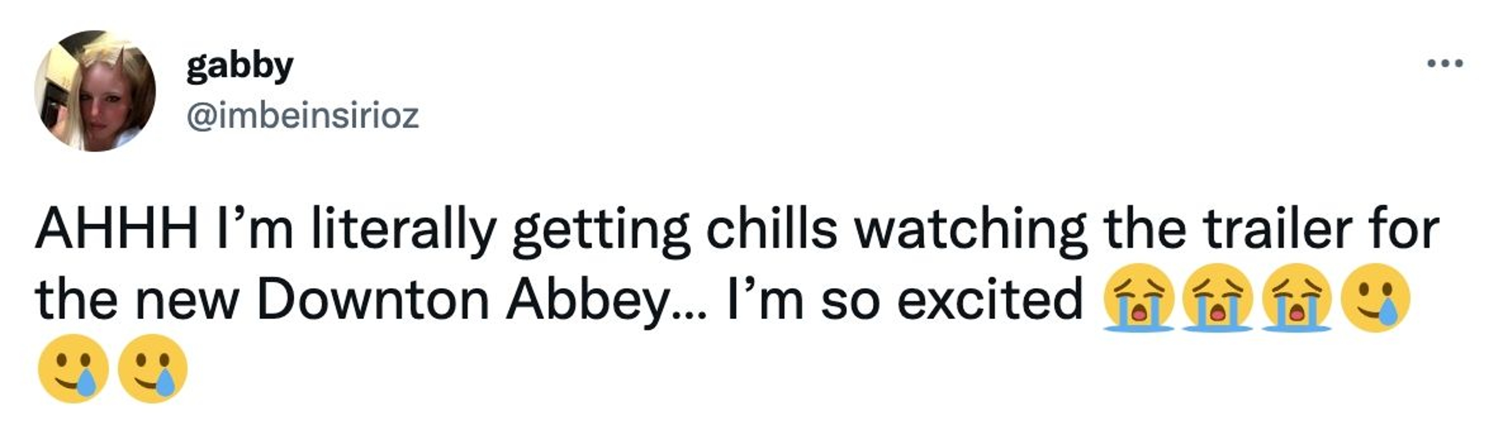Click the word "Downton" in the tweet

point(373,300)
